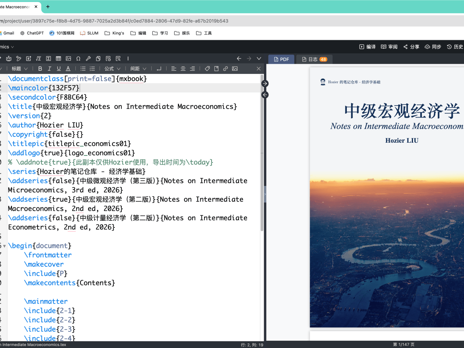464x348 pixels.
Task: Open the 标题 heading dropdown
Action: 20,69
